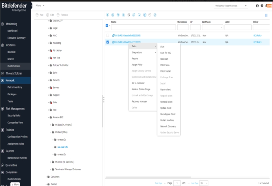Viewport: 273px width, 186px height.
Task: Click the Monitoring icon in the sidebar
Action: click(x=3, y=24)
